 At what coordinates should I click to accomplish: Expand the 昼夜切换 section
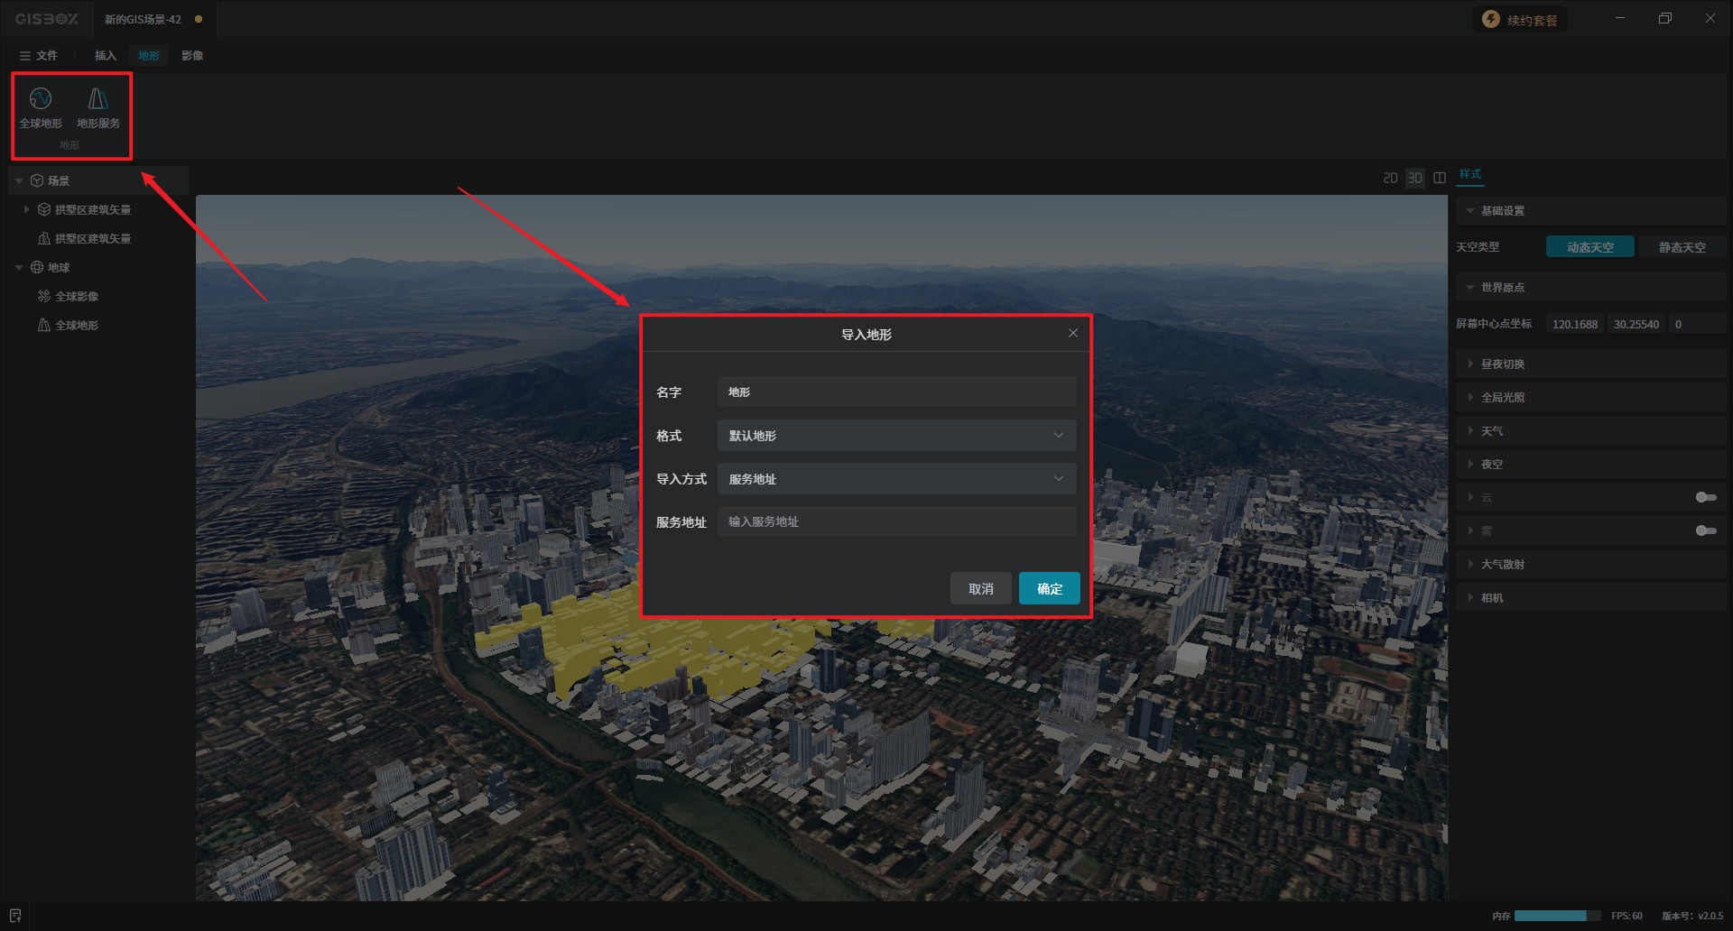tap(1502, 364)
